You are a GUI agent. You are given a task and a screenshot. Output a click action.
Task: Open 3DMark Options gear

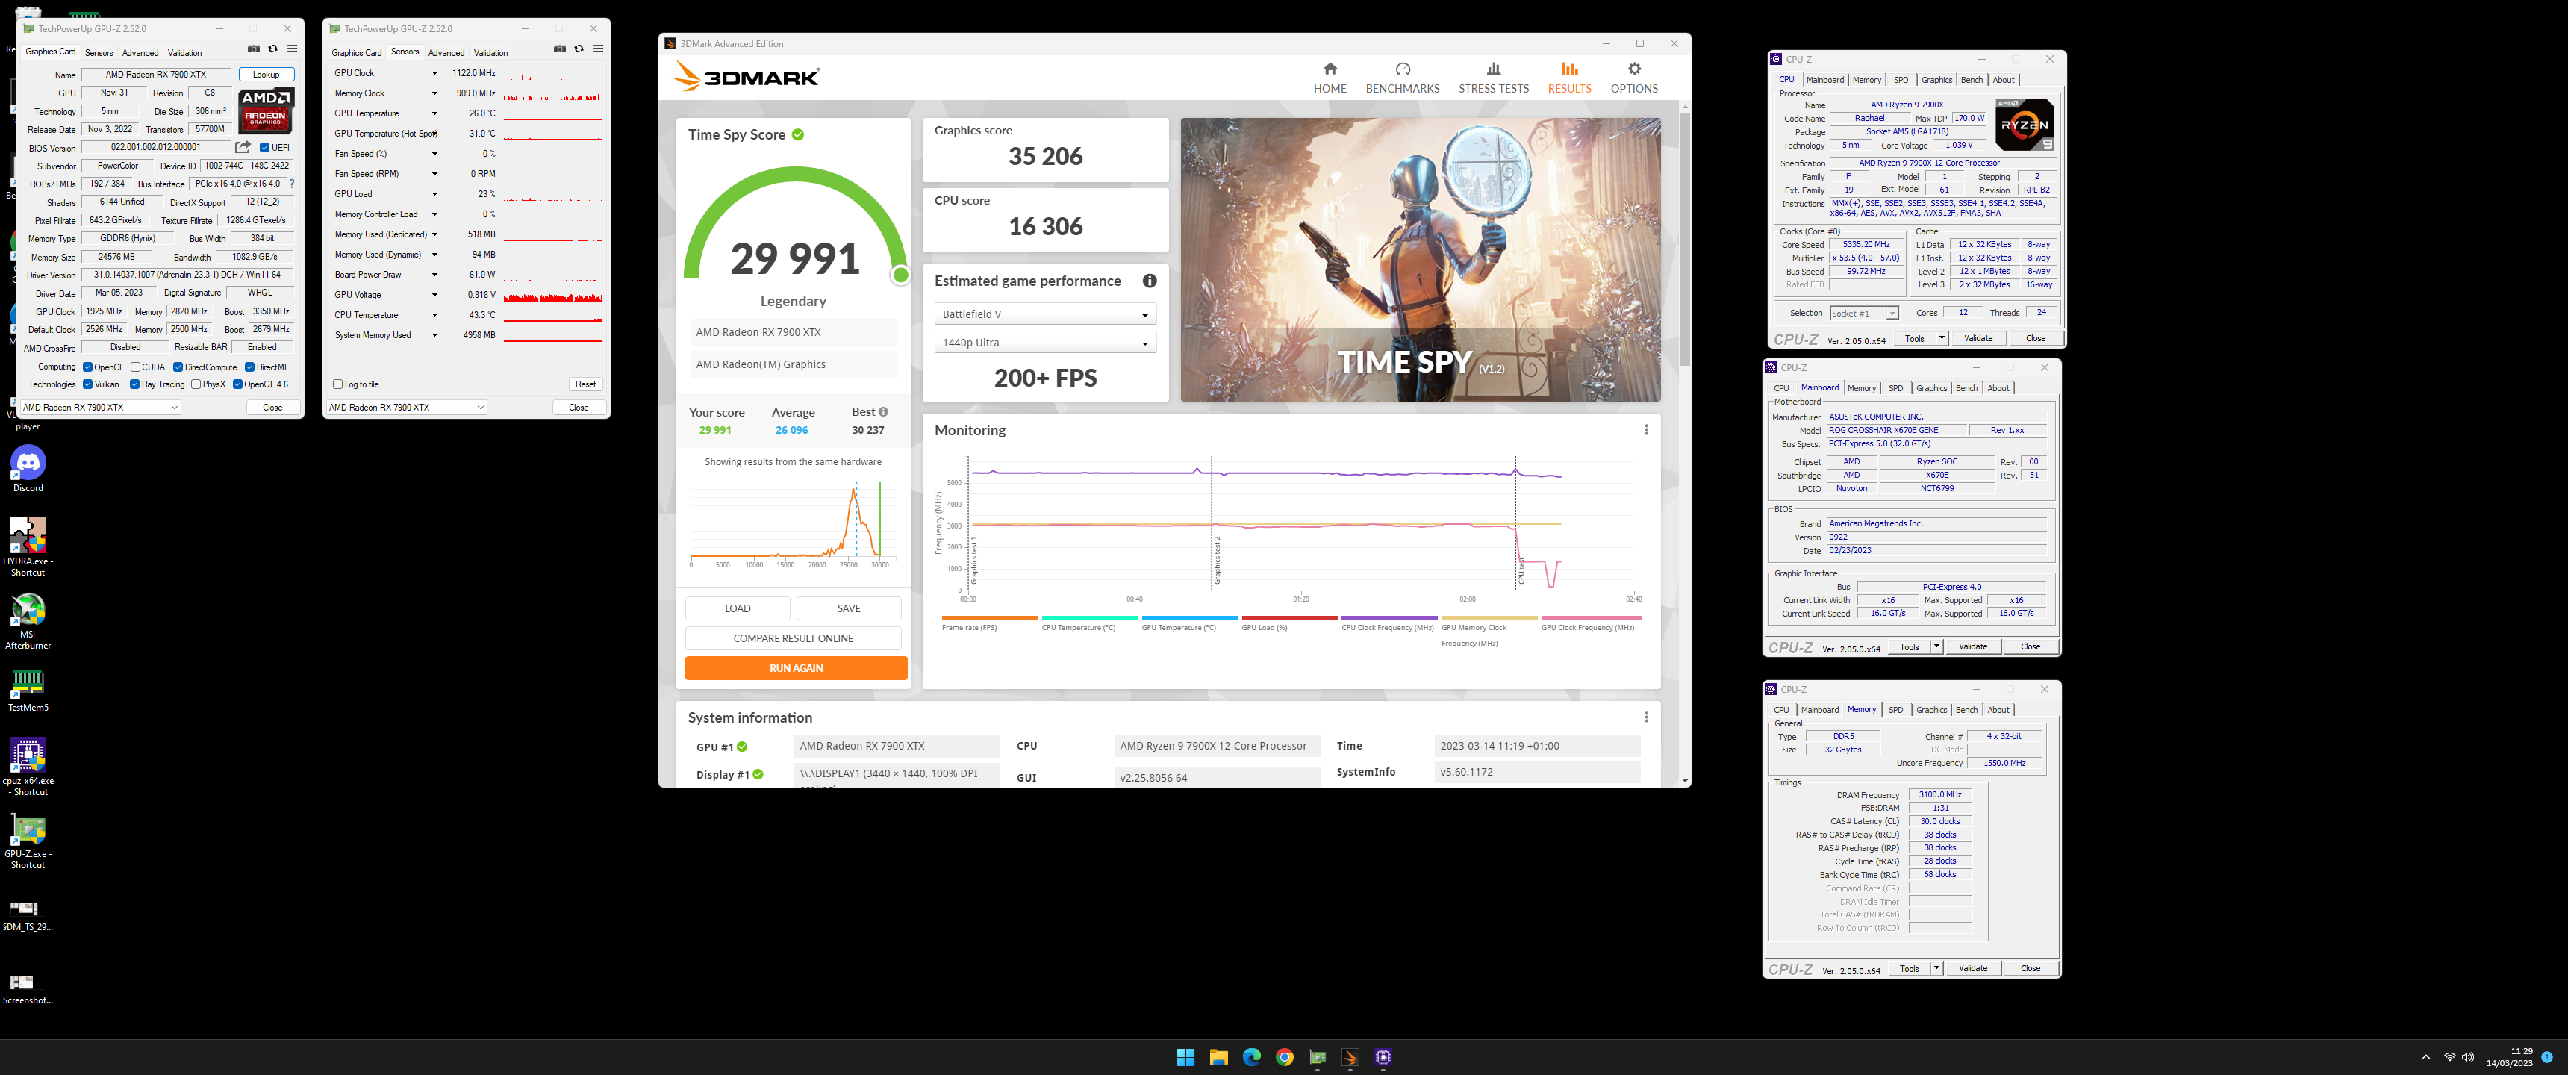pyautogui.click(x=1633, y=78)
